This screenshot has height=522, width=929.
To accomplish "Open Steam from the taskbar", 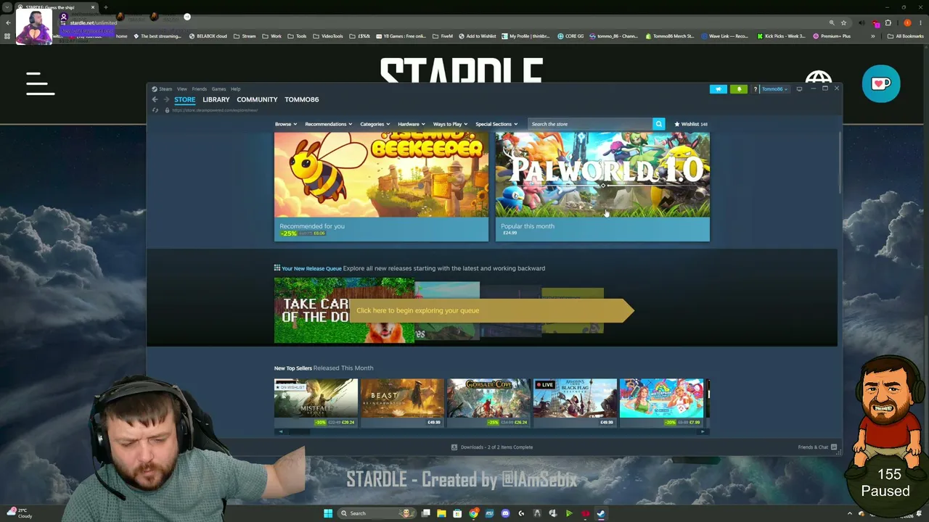I will [601, 513].
